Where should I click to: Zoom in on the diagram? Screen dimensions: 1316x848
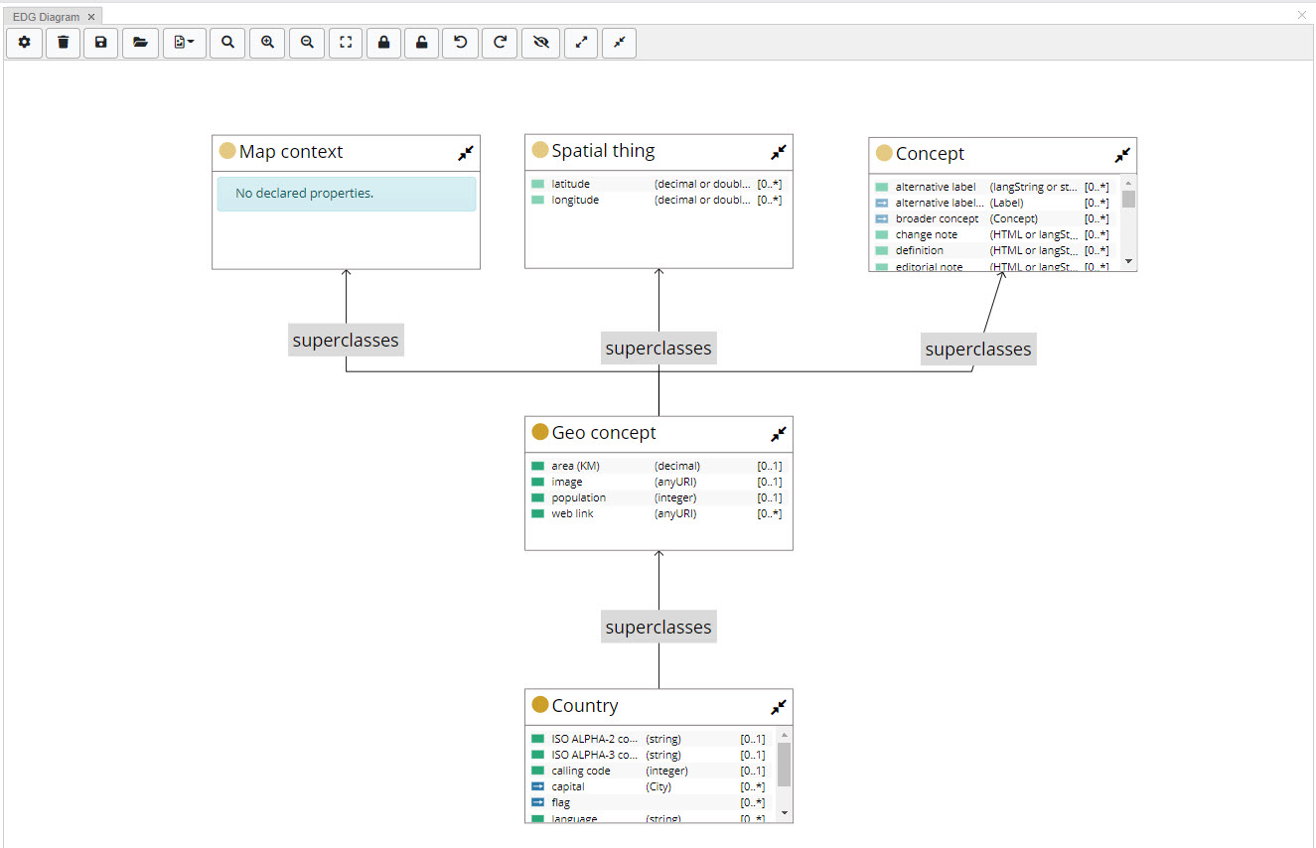(x=266, y=43)
